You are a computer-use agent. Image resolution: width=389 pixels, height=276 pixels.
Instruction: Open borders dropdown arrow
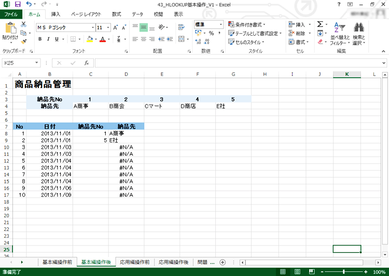click(x=79, y=39)
